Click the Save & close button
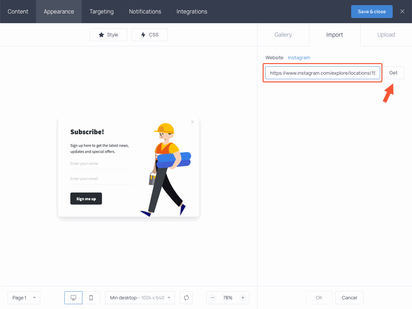The width and height of the screenshot is (412, 309). point(372,12)
